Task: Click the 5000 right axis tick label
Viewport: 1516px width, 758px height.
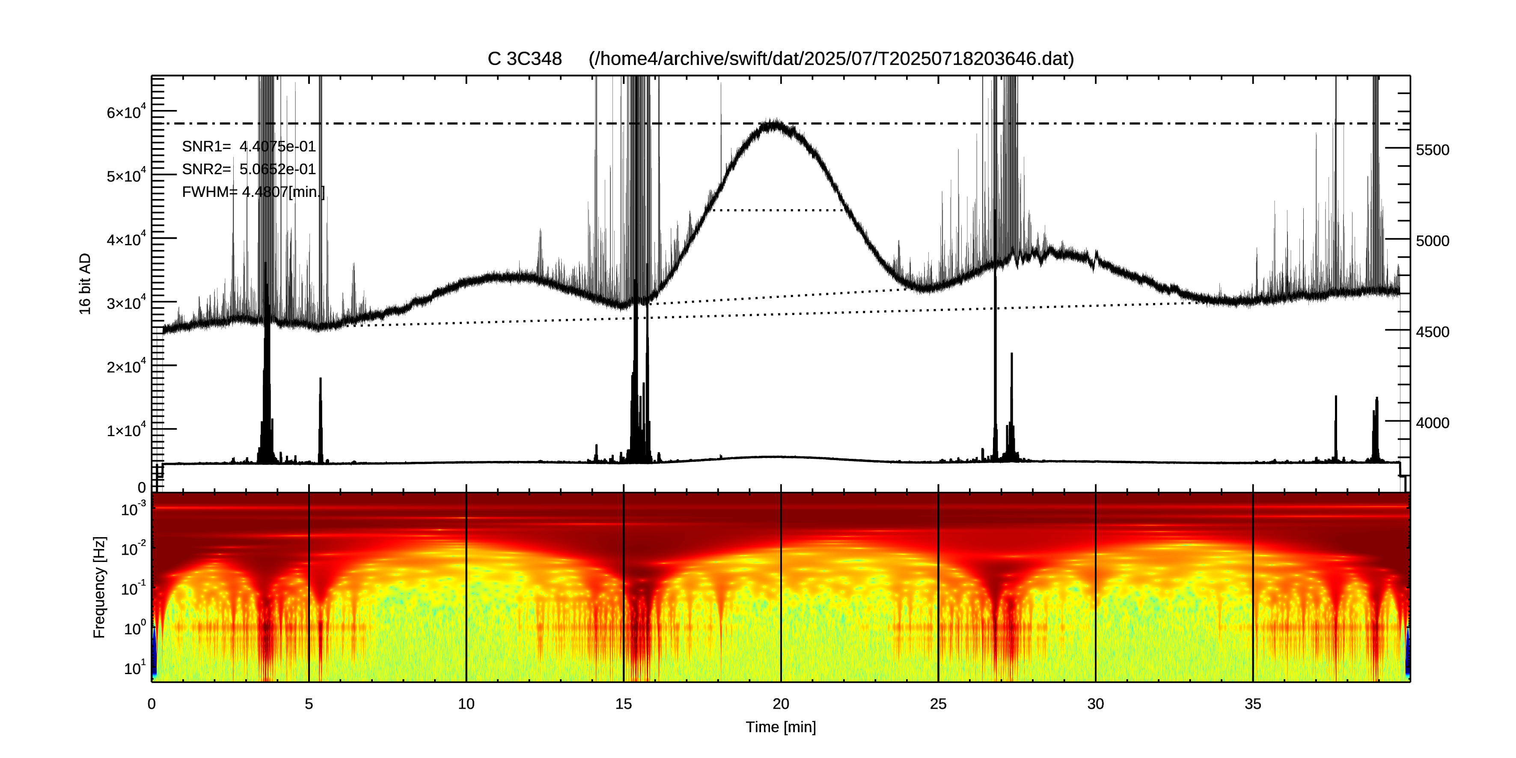Action: click(1433, 241)
